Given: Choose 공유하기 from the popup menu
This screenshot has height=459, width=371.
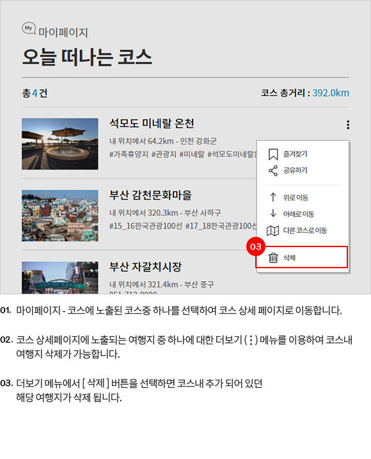Looking at the screenshot, I should point(295,170).
